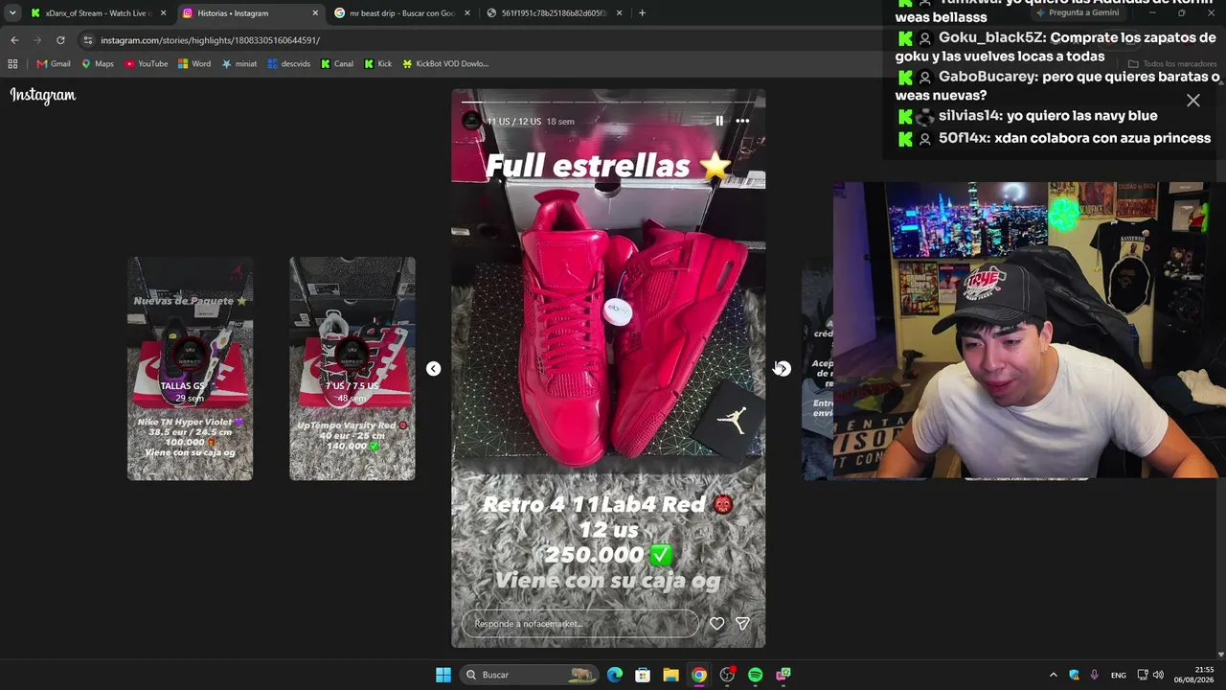The image size is (1226, 690).
Task: Share the story using the paper plane icon
Action: tap(742, 624)
